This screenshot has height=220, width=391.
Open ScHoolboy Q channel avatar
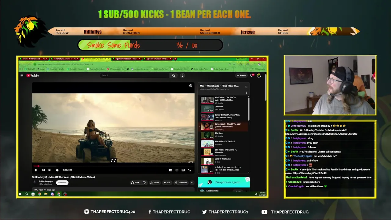(x=35, y=182)
